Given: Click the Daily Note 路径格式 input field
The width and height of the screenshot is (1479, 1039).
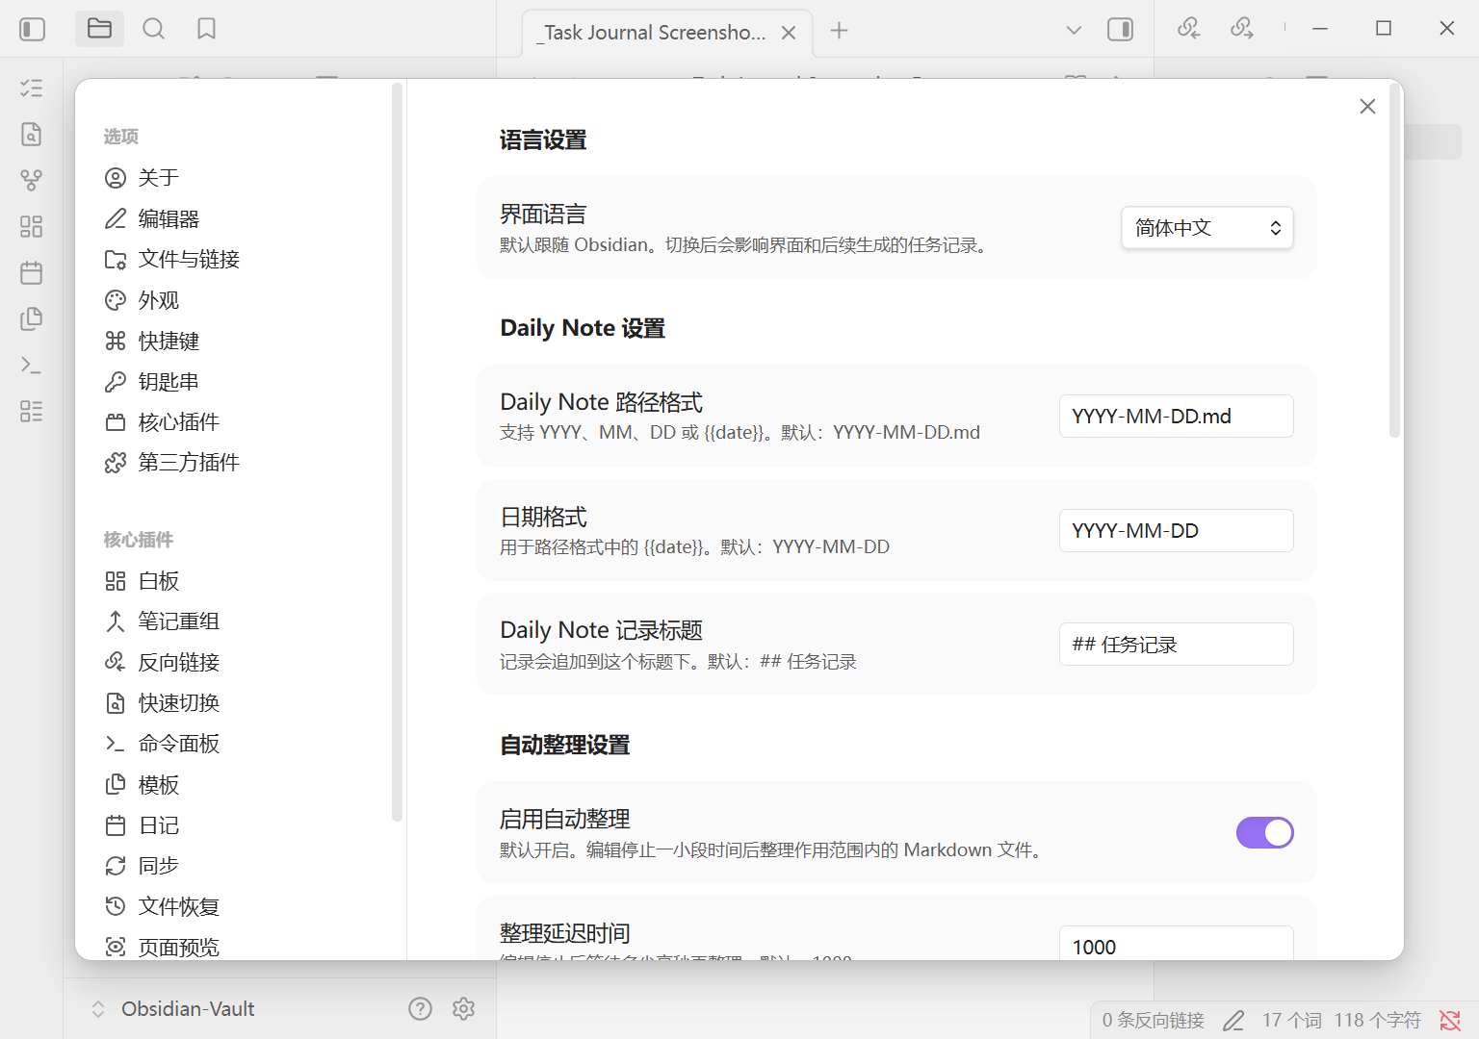Looking at the screenshot, I should (x=1177, y=417).
